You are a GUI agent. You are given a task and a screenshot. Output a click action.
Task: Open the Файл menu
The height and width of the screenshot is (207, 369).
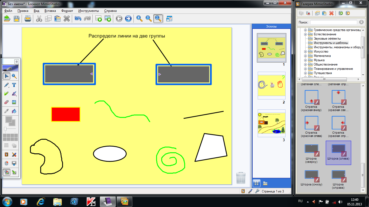point(8,11)
